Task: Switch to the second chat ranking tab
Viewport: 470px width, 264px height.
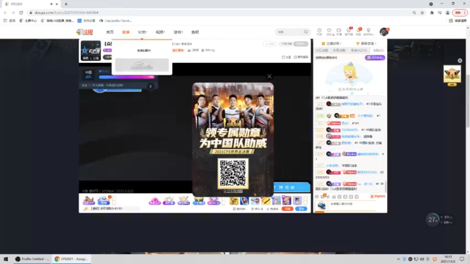Action: [x=340, y=50]
